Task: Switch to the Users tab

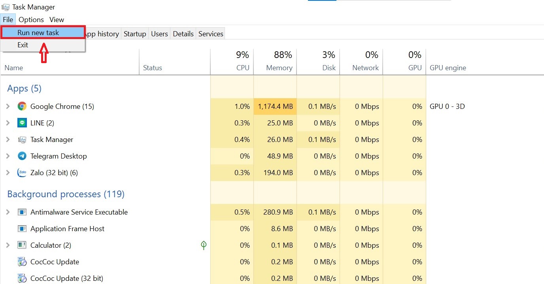Action: coord(159,34)
